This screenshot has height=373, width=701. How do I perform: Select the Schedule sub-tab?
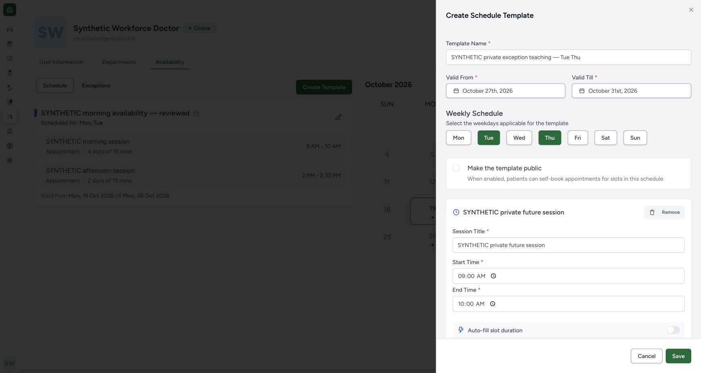55,85
